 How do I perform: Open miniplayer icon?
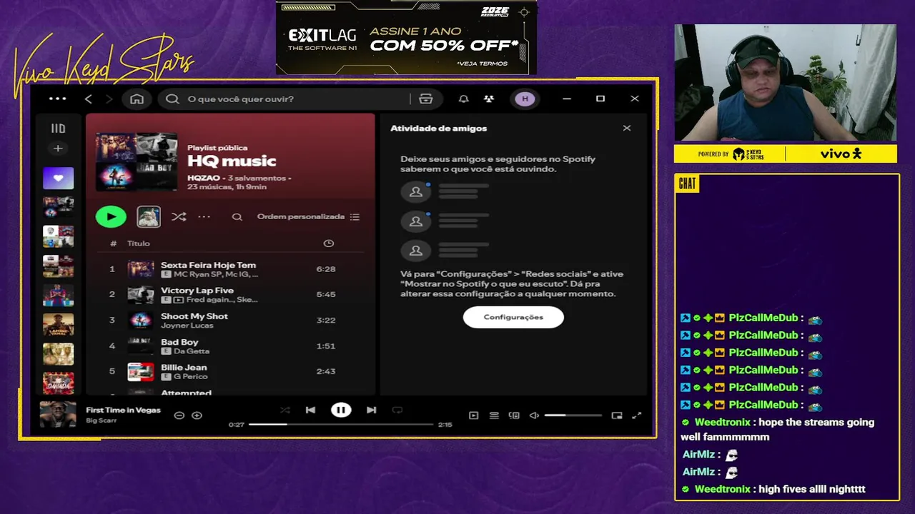(x=617, y=415)
